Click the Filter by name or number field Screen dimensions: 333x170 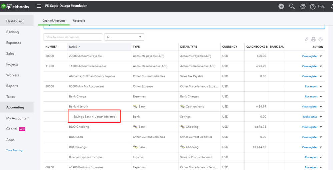[73, 37]
